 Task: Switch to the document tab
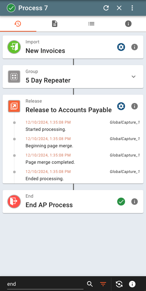click(x=55, y=24)
